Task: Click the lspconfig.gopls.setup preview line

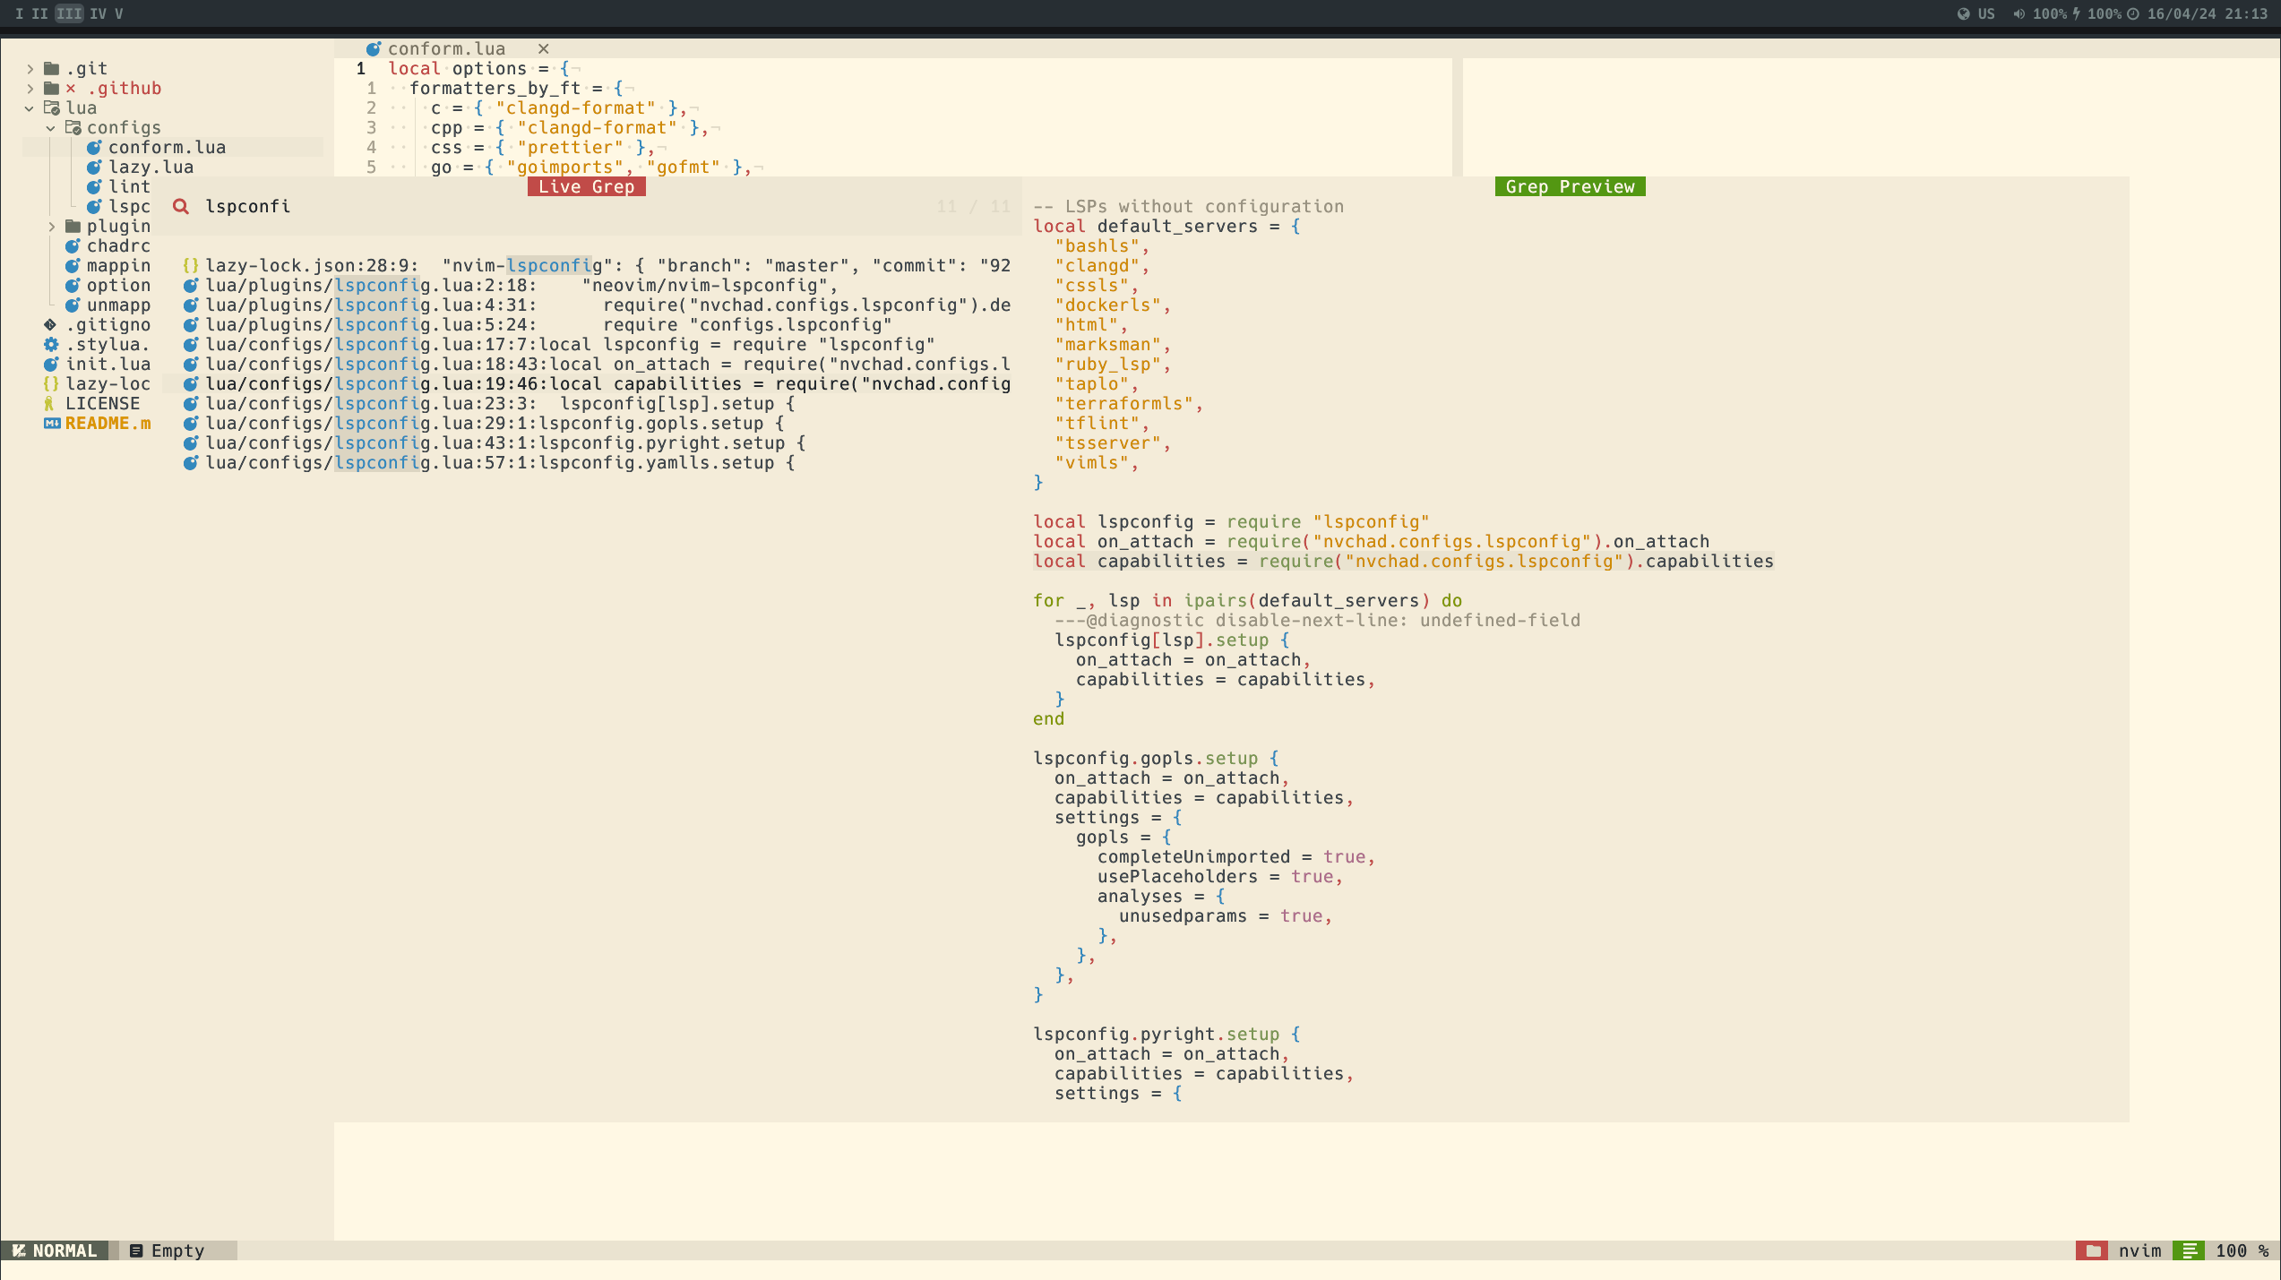Action: click(x=1156, y=759)
